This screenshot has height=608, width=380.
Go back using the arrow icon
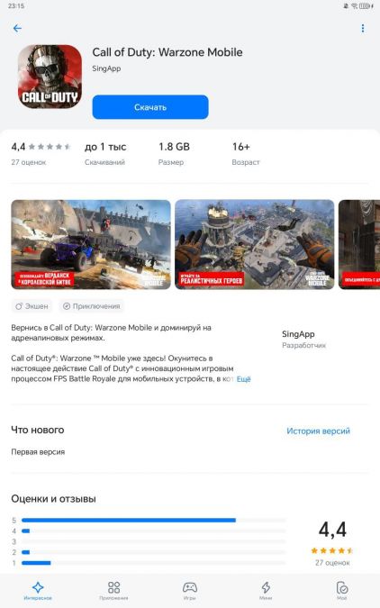[x=17, y=28]
